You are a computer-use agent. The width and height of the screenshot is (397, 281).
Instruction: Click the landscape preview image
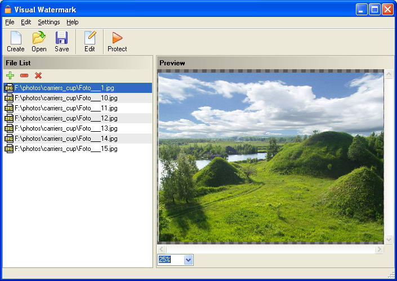271,157
